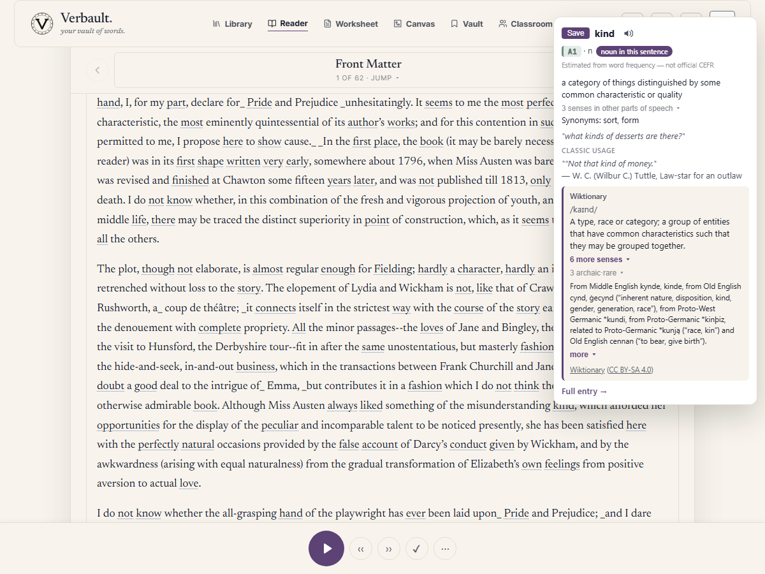Click the underlined word 'perfectly'
This screenshot has width=765, height=574.
[x=158, y=445]
